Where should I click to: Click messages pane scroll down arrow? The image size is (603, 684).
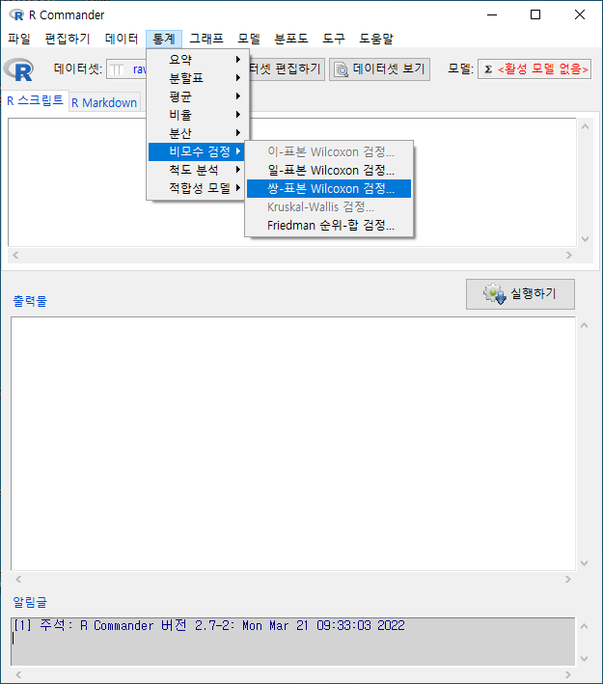[585, 659]
